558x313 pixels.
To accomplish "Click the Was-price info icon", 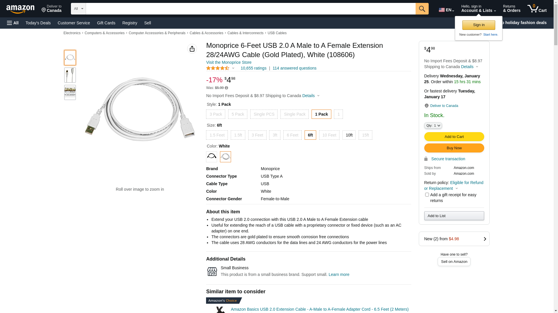I will point(226,88).
